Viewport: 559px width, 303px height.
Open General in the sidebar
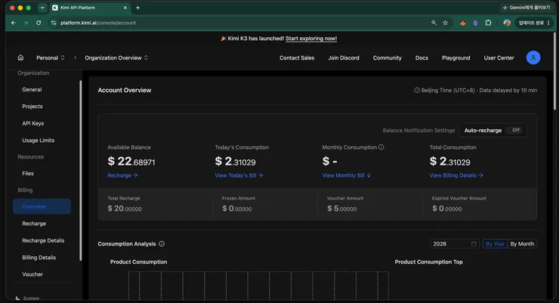pyautogui.click(x=32, y=89)
